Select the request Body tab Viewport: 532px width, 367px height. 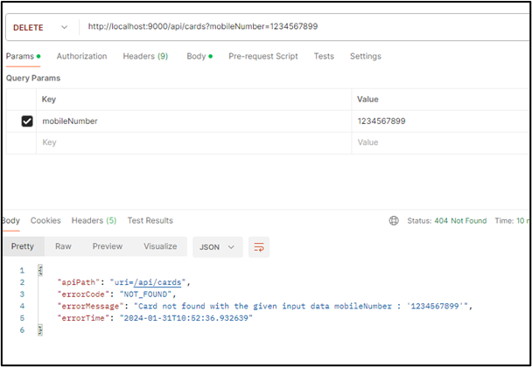pyautogui.click(x=198, y=57)
